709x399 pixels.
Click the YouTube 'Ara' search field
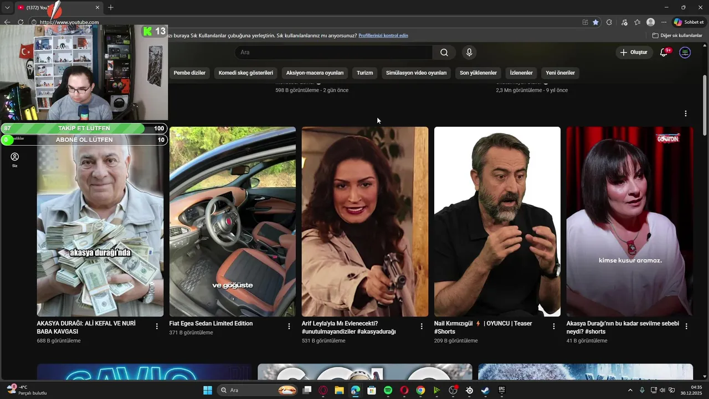333,53
